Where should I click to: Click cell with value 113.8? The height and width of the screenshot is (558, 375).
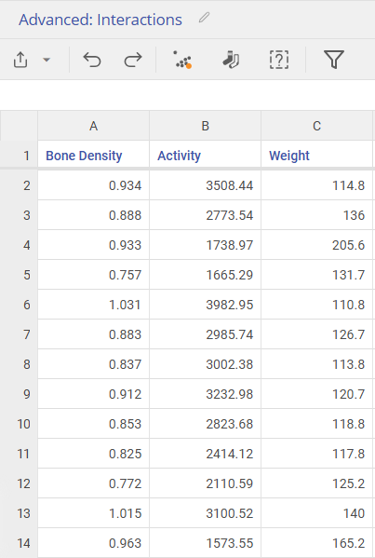tap(316, 364)
